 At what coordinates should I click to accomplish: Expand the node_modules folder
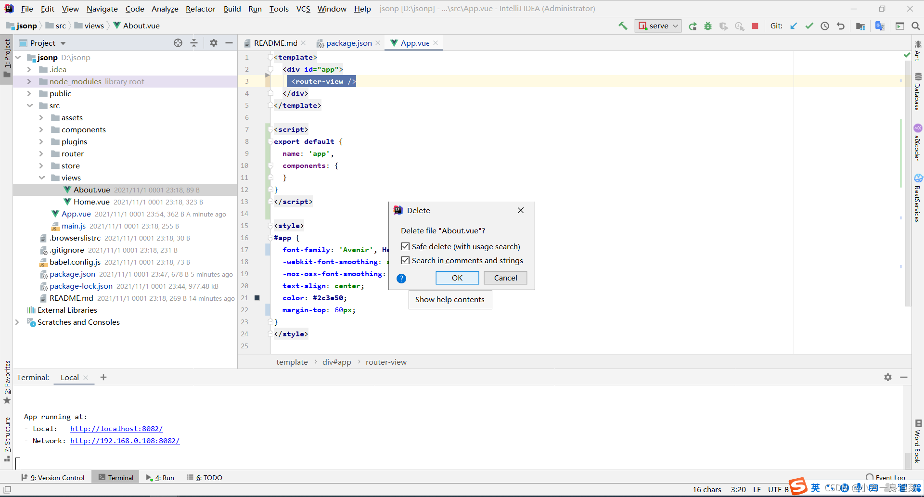pos(29,81)
